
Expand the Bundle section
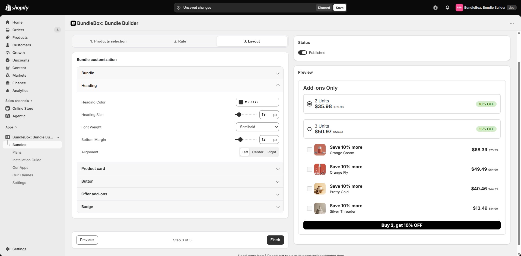click(x=180, y=73)
